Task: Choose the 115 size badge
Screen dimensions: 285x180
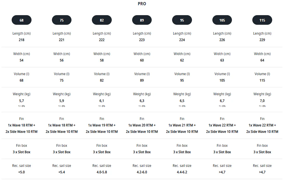Action: pyautogui.click(x=262, y=20)
